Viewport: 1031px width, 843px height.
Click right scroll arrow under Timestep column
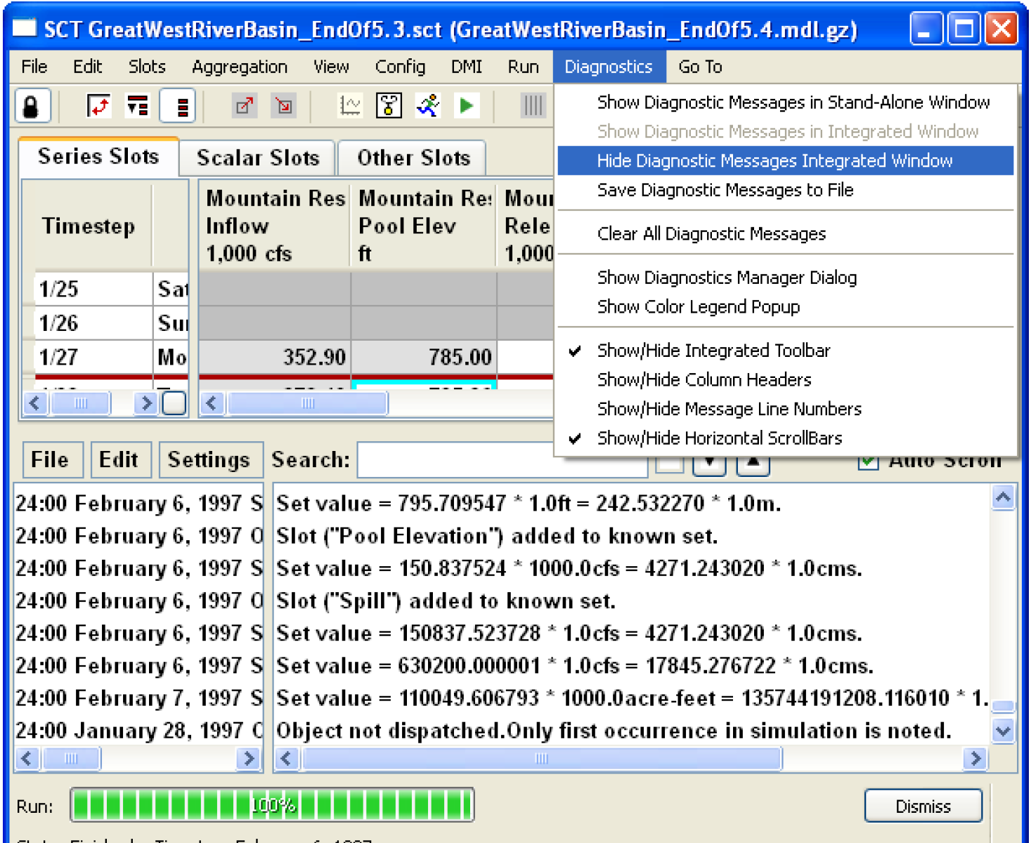pyautogui.click(x=145, y=403)
